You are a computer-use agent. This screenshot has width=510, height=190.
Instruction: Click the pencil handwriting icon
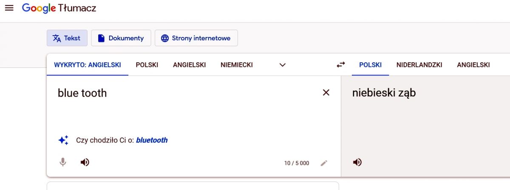tap(324, 163)
